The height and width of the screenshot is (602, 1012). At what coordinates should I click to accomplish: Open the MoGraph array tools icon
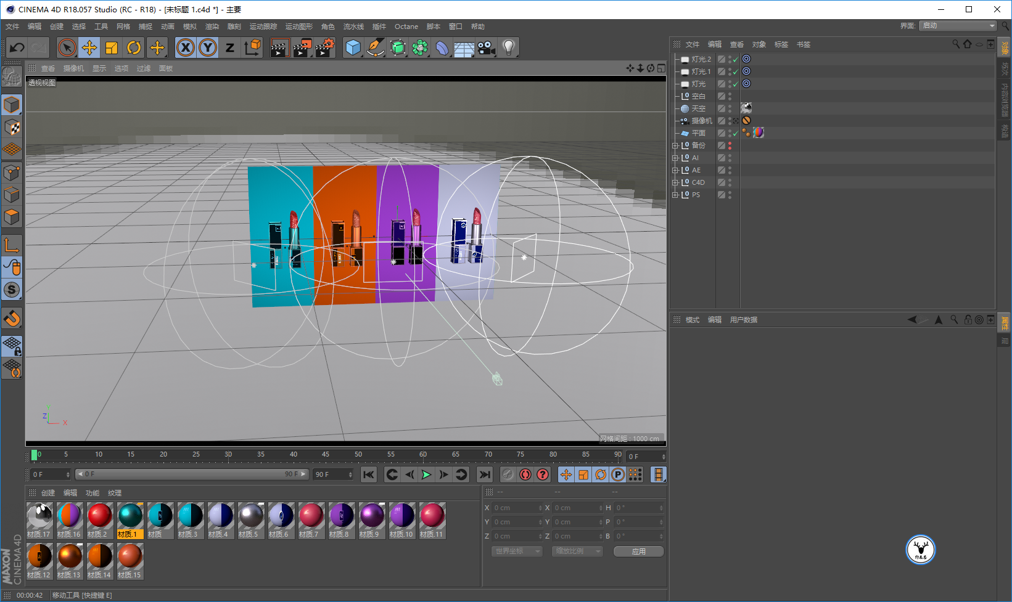point(420,47)
